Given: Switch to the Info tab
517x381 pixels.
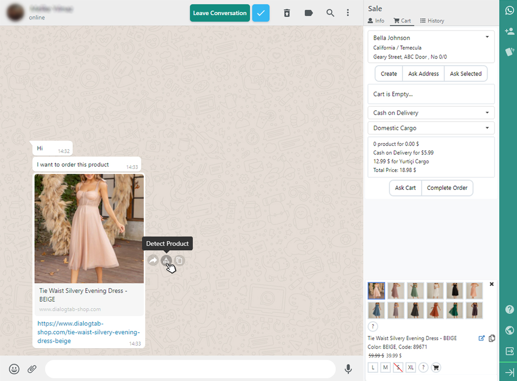Looking at the screenshot, I should 375,21.
